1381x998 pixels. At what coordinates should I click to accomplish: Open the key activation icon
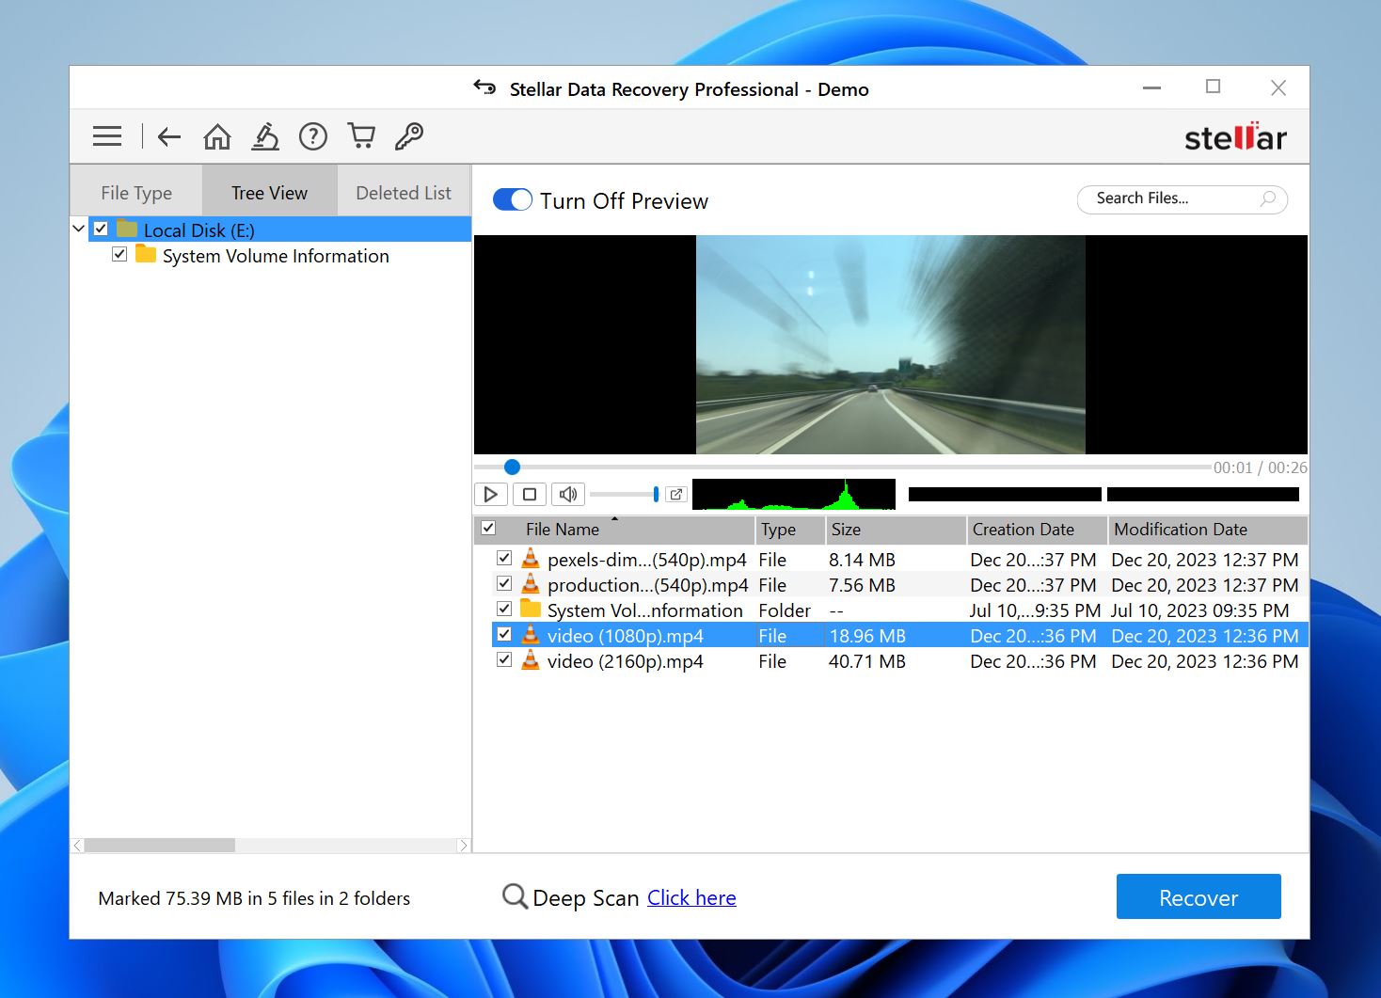coord(409,136)
